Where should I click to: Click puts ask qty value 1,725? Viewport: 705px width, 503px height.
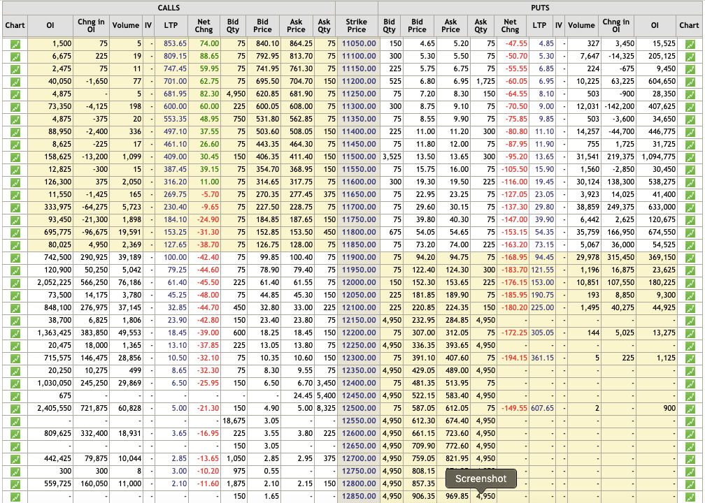(485, 81)
